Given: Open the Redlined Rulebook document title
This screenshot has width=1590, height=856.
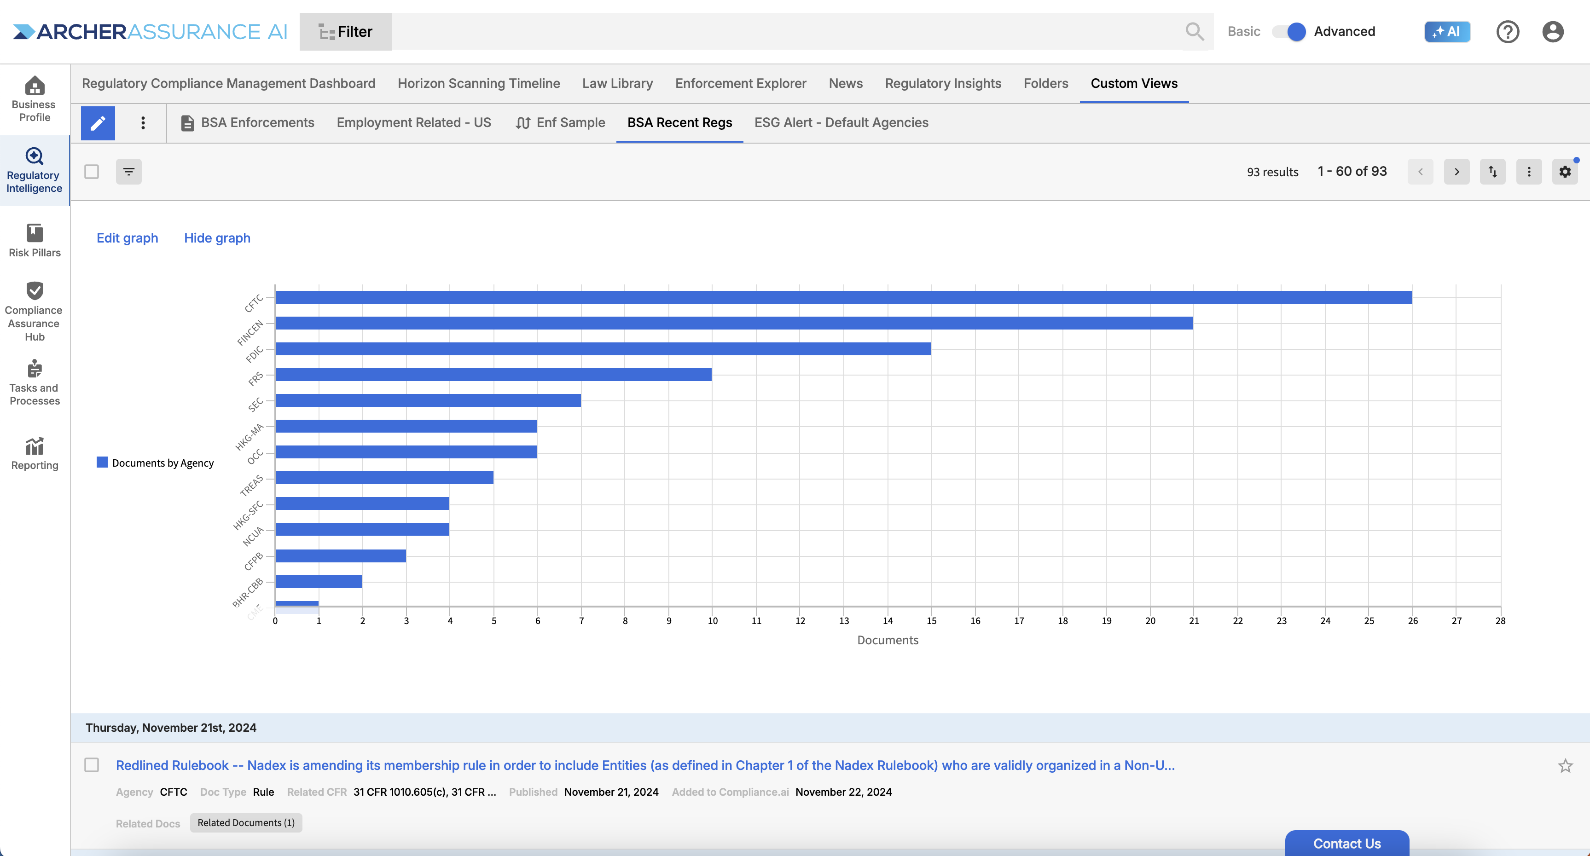Looking at the screenshot, I should (x=645, y=765).
